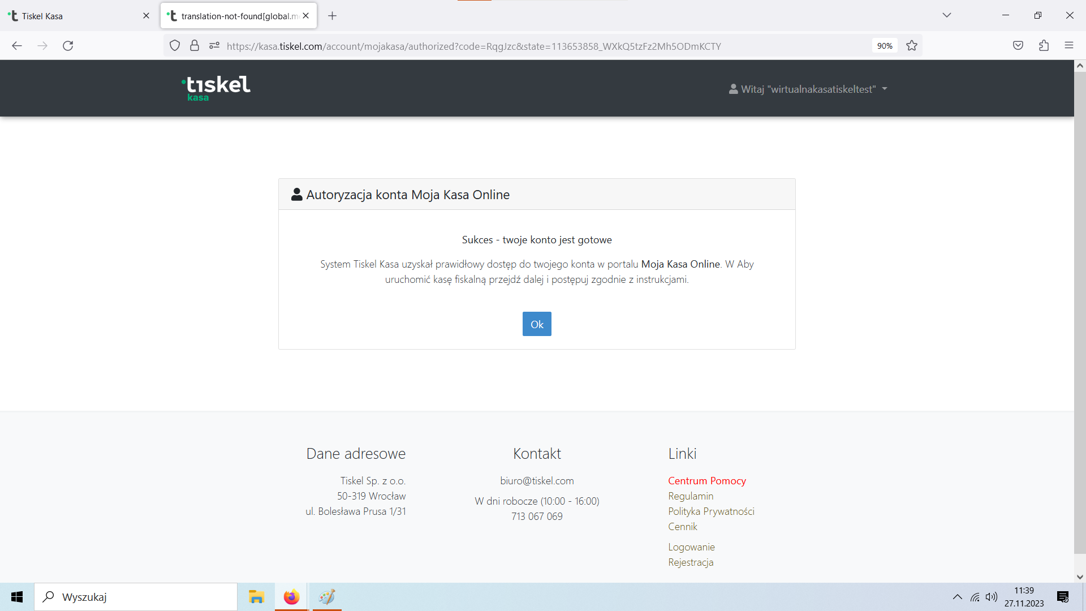Open site permissions icon in address bar

(x=214, y=46)
